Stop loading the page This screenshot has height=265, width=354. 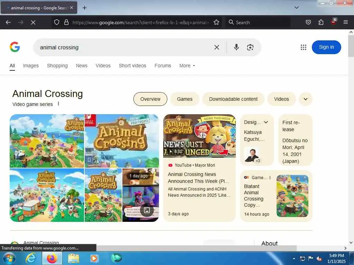tap(33, 22)
